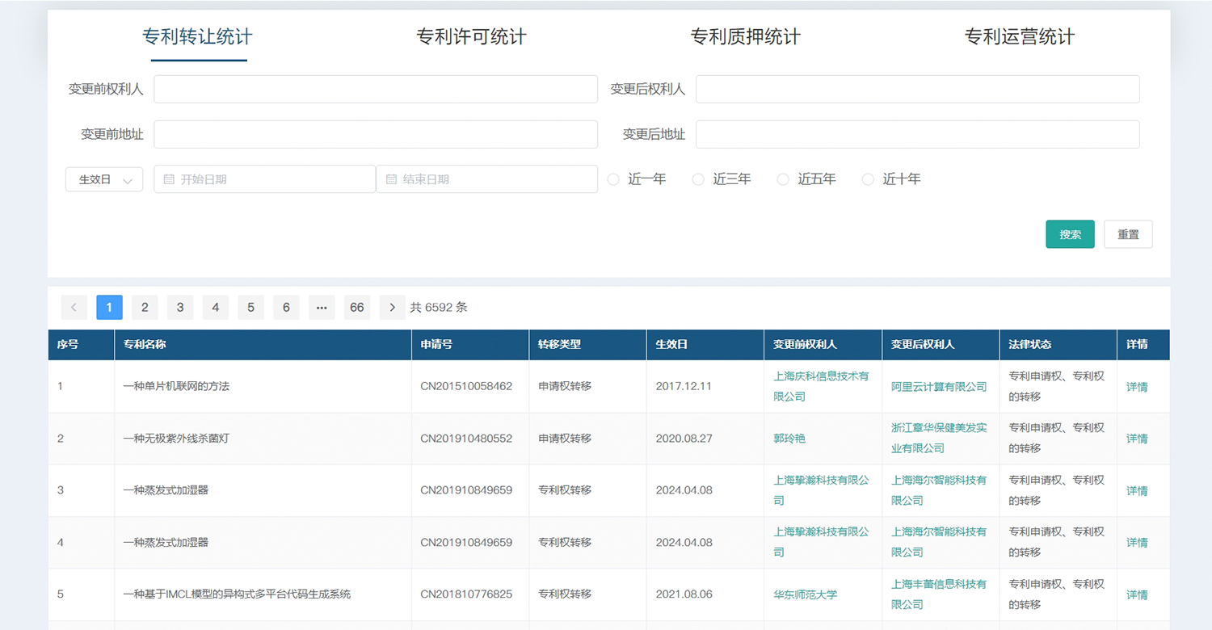Open 上海海尔智能科技有限公司 link in row 4
Screen dimensions: 1212x630
pyautogui.click(x=939, y=542)
